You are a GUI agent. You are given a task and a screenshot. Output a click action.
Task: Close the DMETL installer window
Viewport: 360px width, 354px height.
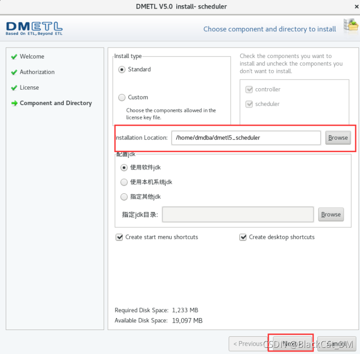[357, 7]
